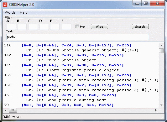The image size is (167, 122).
Task: Click OBIS code with C=97, D=98
Action: point(73,65)
